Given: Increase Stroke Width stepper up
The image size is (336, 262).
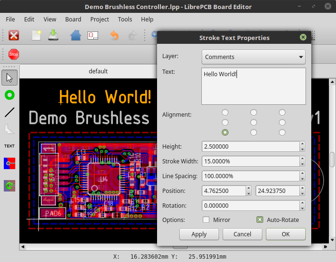Looking at the screenshot, I should pos(302,159).
